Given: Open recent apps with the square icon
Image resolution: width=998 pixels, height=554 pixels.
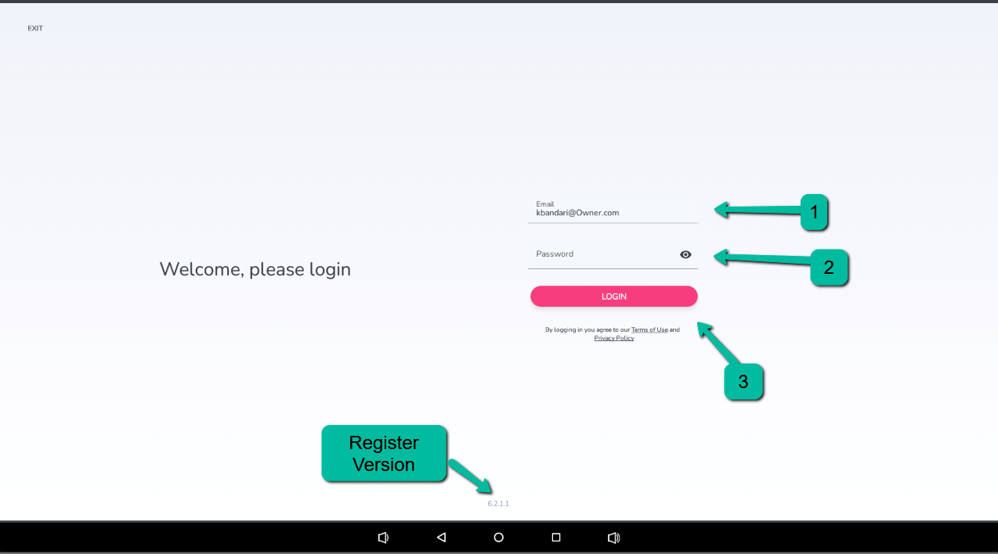Looking at the screenshot, I should pos(556,538).
